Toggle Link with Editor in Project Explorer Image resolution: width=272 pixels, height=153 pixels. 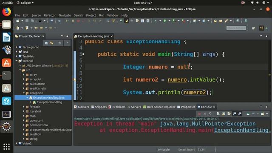click(51, 43)
